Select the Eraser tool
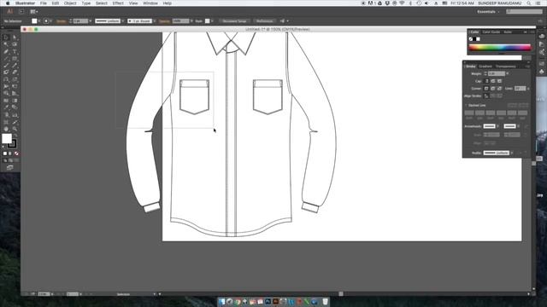 coord(15,72)
